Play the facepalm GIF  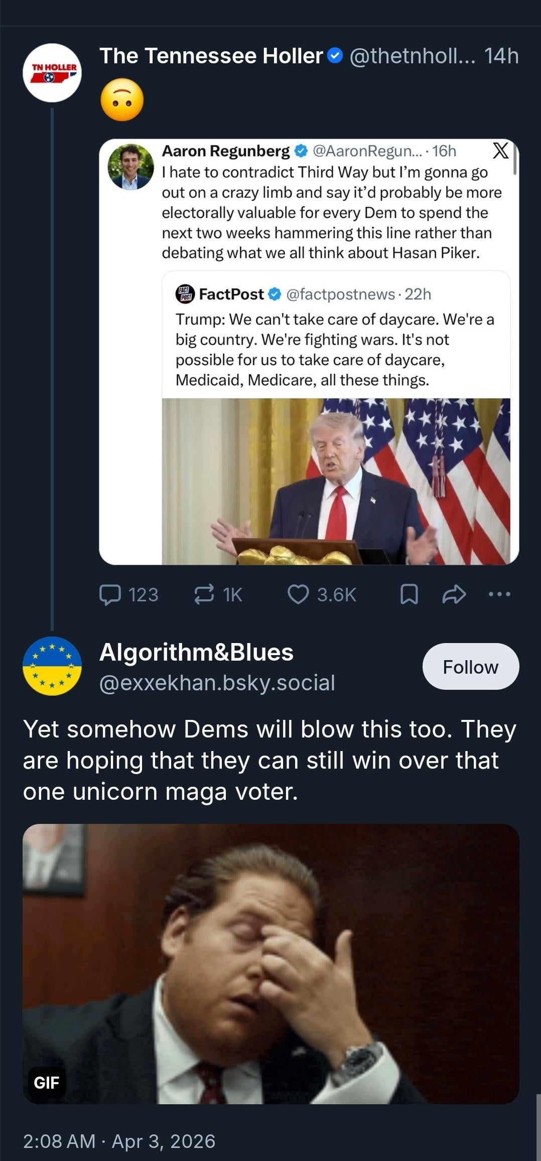271,964
